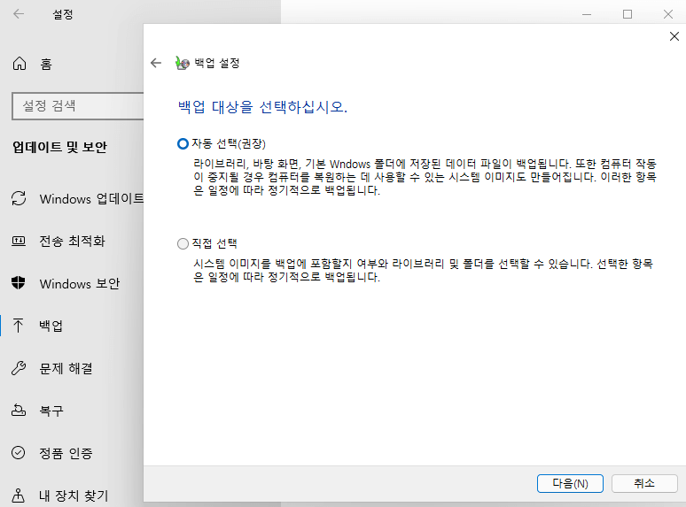This screenshot has width=686, height=507.
Task: Click the Windows 보안 shield icon
Action: (x=19, y=283)
